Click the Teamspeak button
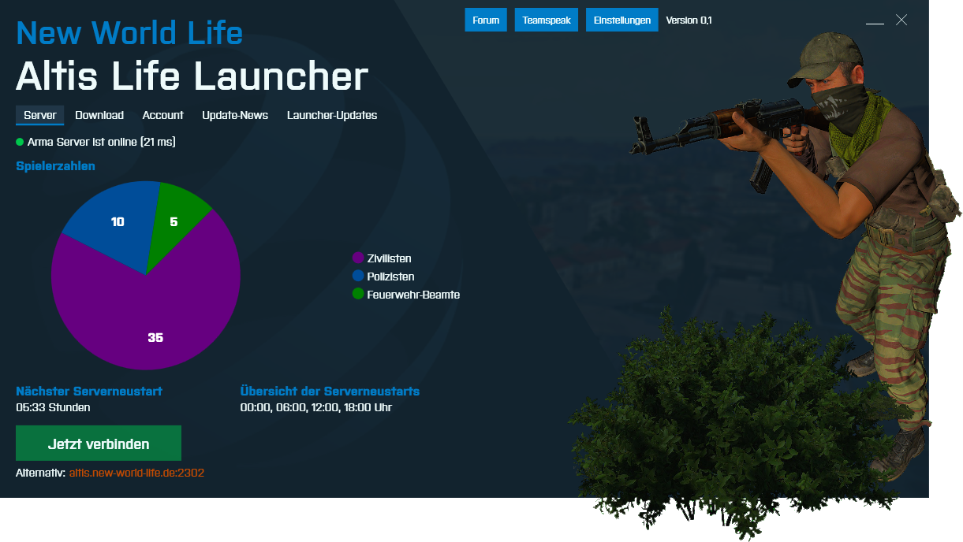 point(547,20)
